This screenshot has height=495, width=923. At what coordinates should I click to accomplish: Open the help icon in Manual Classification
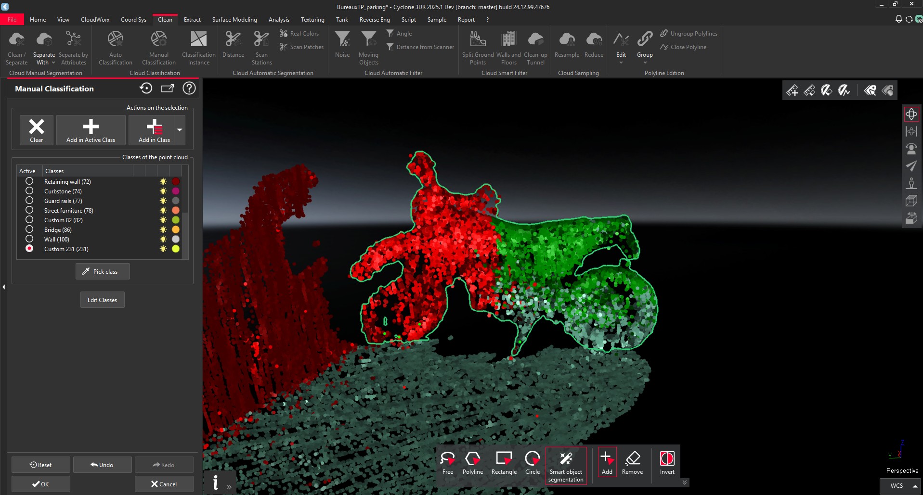pyautogui.click(x=189, y=89)
